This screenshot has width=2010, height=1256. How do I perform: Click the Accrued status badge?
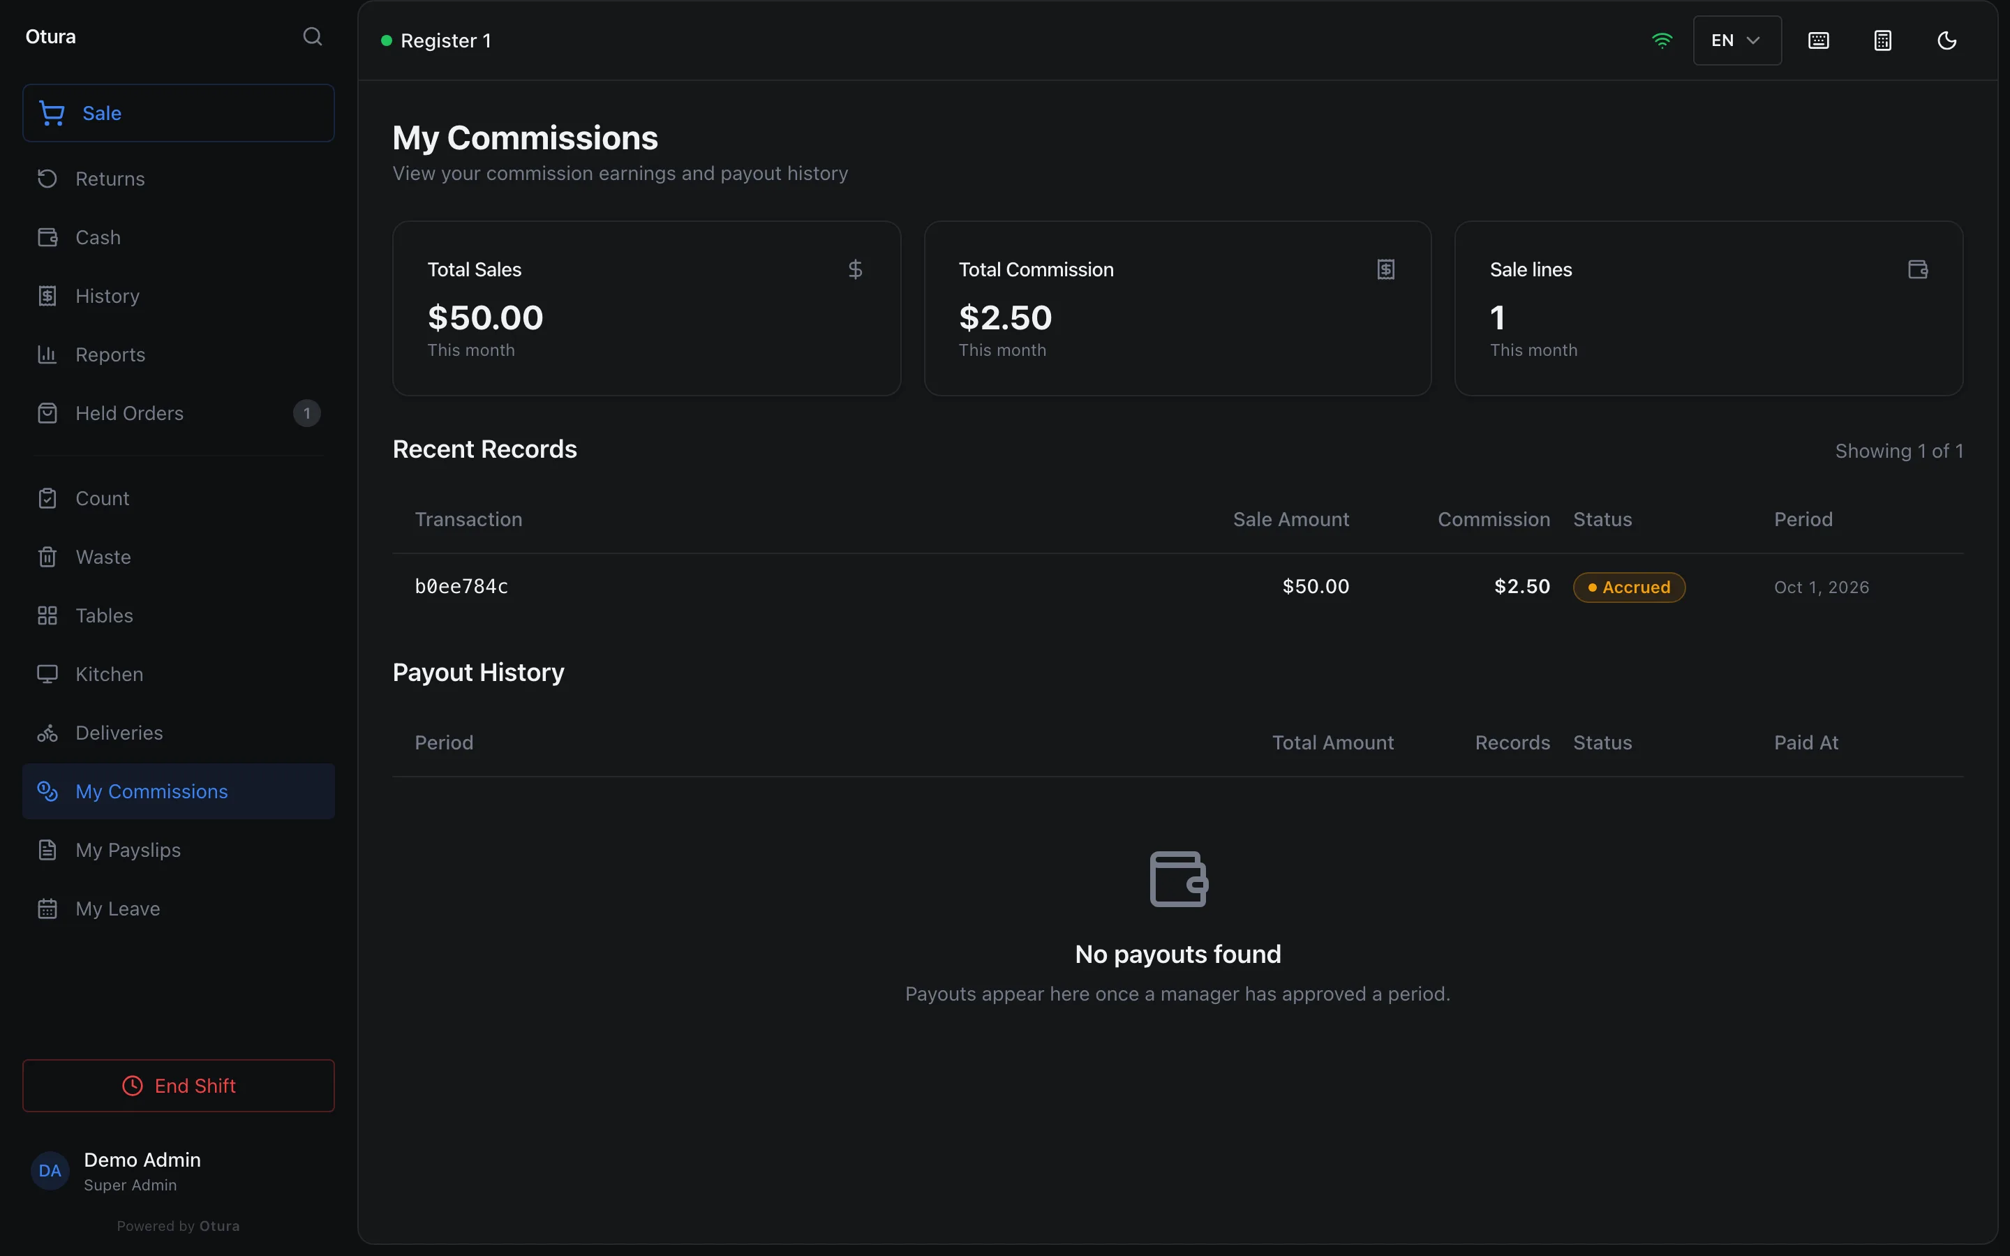coord(1629,588)
